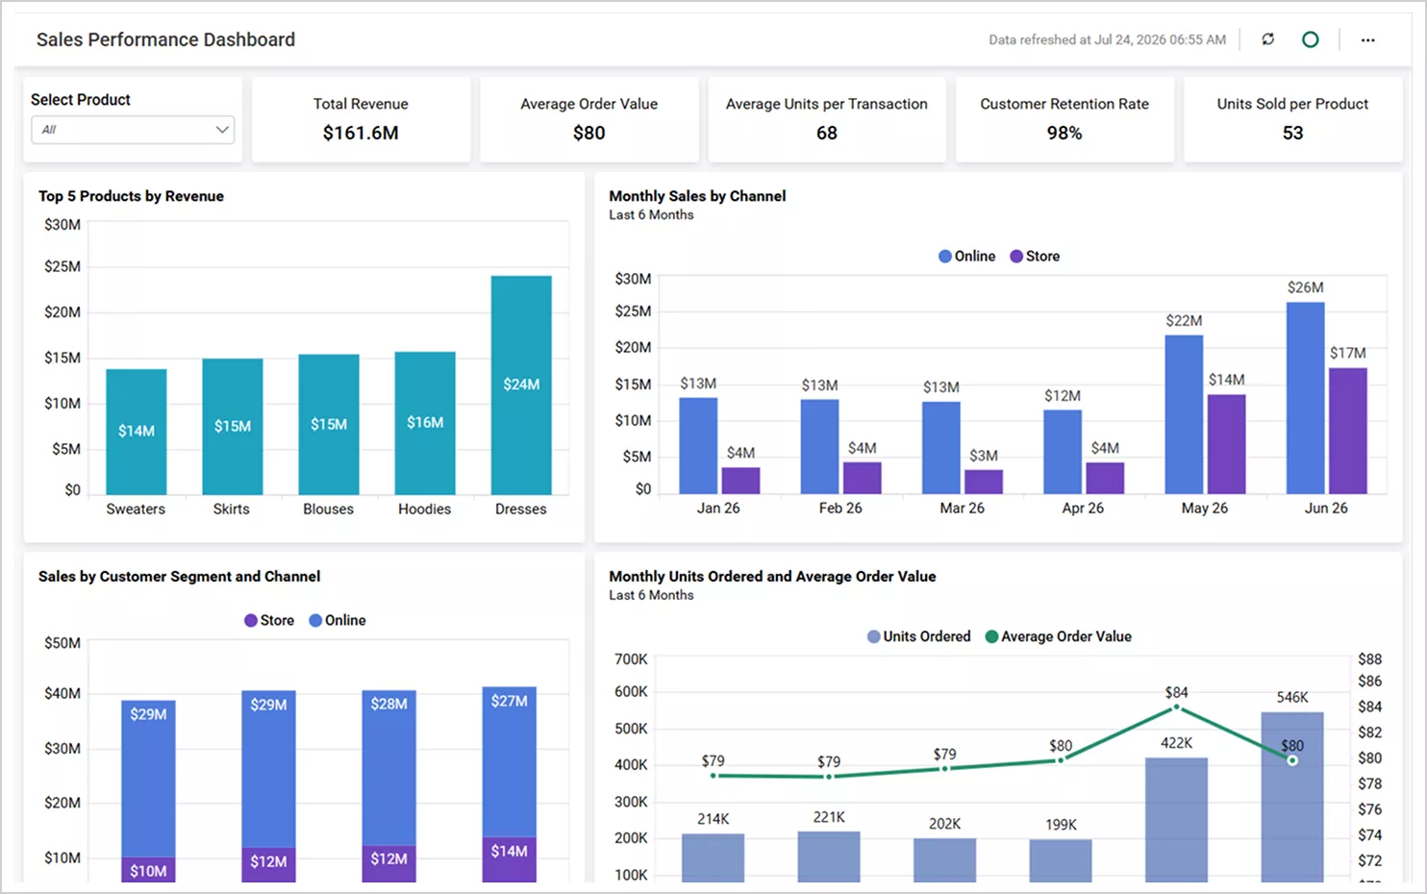This screenshot has height=894, width=1427.
Task: Click the Jun 26 Store $17M bar
Action: coord(1348,431)
